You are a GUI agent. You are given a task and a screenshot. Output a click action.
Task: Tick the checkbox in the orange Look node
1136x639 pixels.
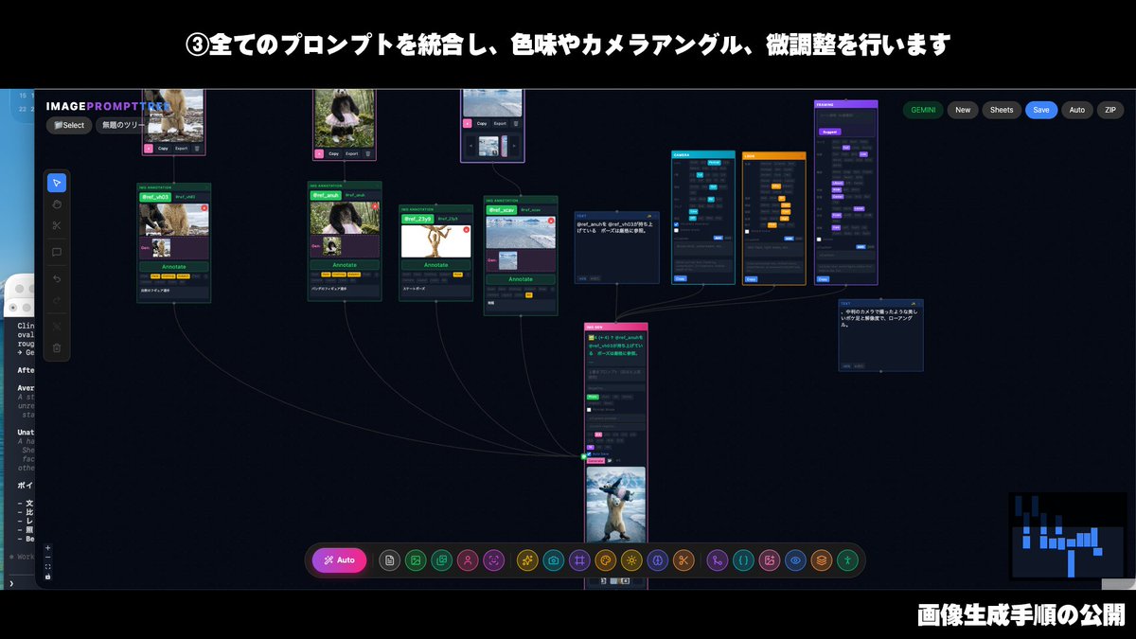click(x=748, y=231)
